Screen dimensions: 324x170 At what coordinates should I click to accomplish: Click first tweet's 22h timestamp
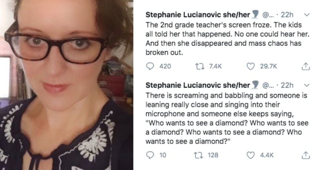[287, 15]
